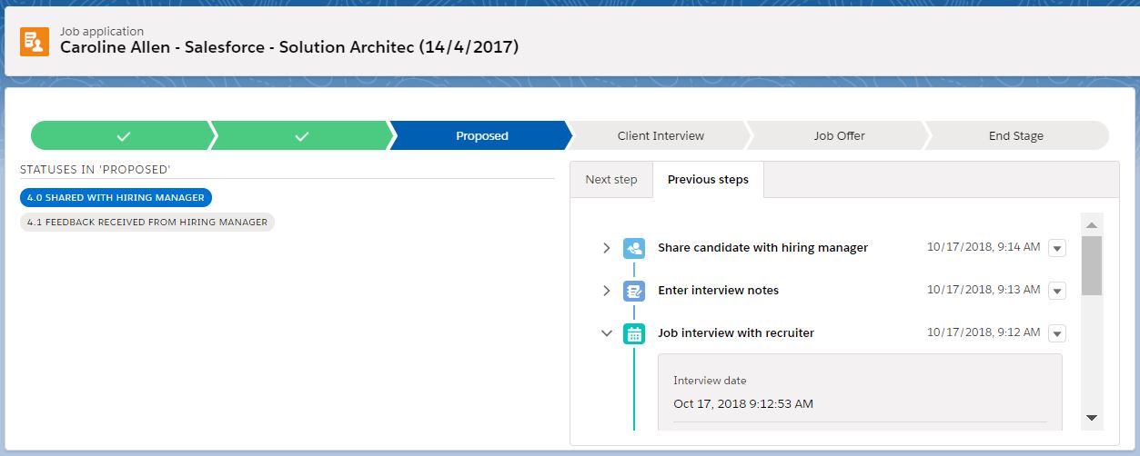Click the Job application record icon
1140x456 pixels.
[35, 41]
